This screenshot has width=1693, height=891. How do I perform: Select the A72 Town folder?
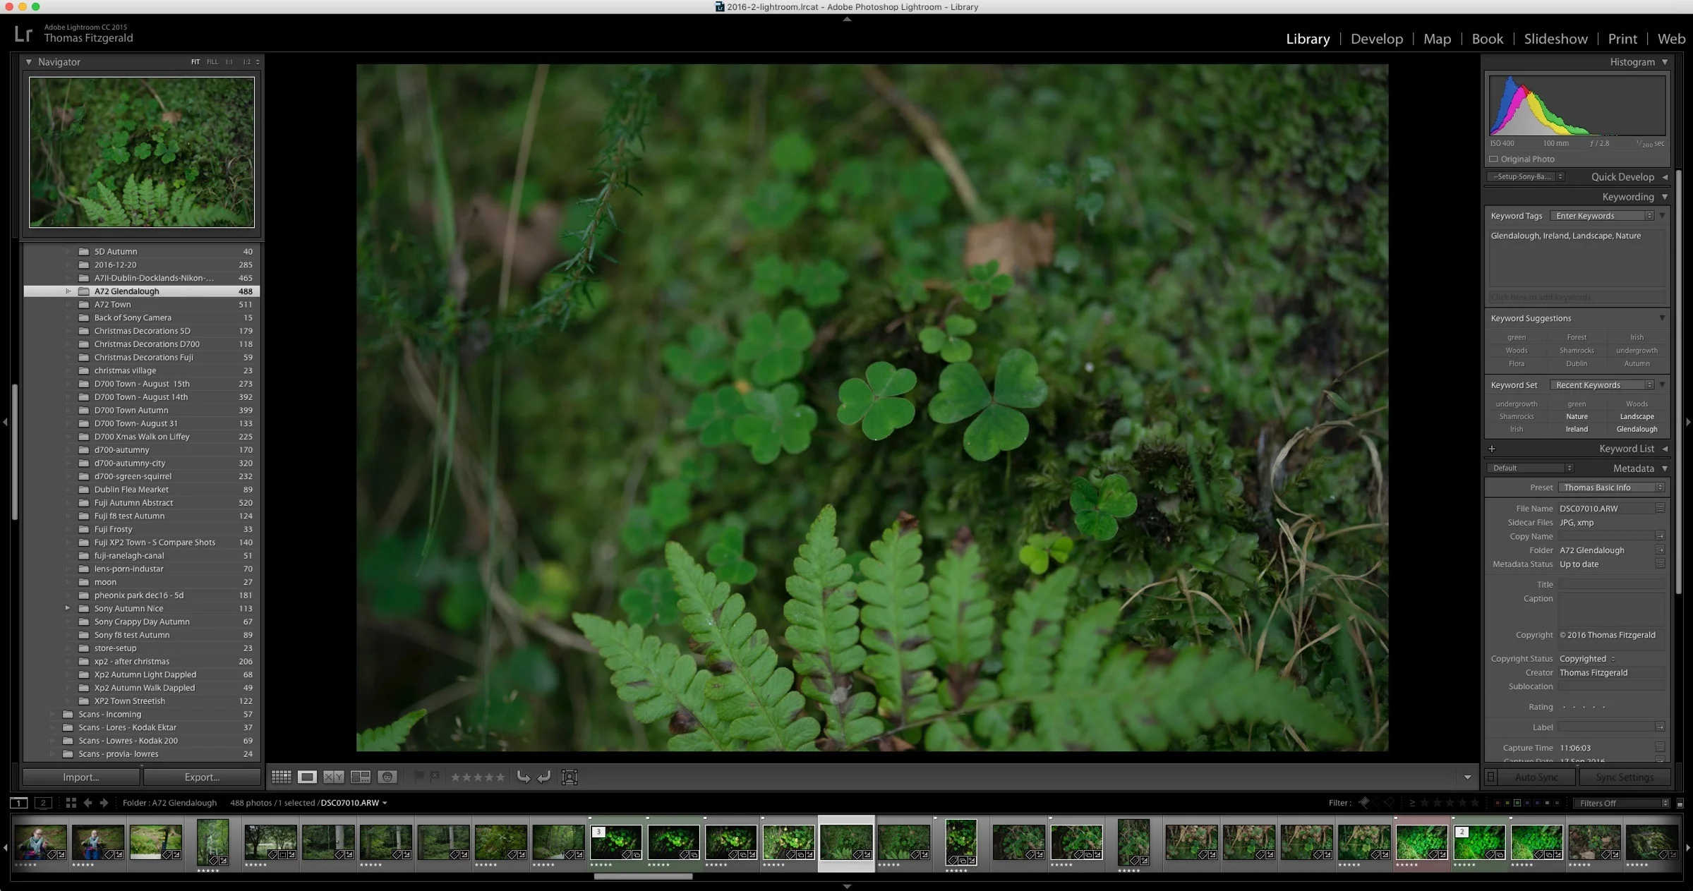[x=113, y=304]
